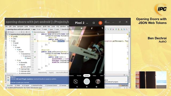The image size is (171, 96).
Task: Toggle the flash off icon in camera
Action: click(102, 28)
